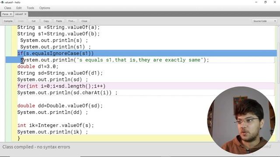Click the line 'double d1=3.0;'
This screenshot has height=157, width=280.
[38, 67]
